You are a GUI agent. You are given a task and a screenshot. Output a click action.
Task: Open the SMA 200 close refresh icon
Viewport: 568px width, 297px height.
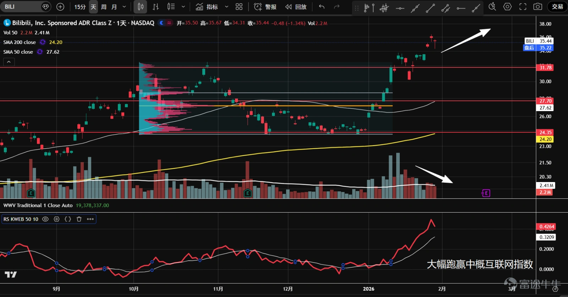point(43,42)
